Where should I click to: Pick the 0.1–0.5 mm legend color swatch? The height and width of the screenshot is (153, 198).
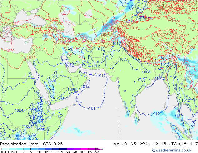coord(5,149)
